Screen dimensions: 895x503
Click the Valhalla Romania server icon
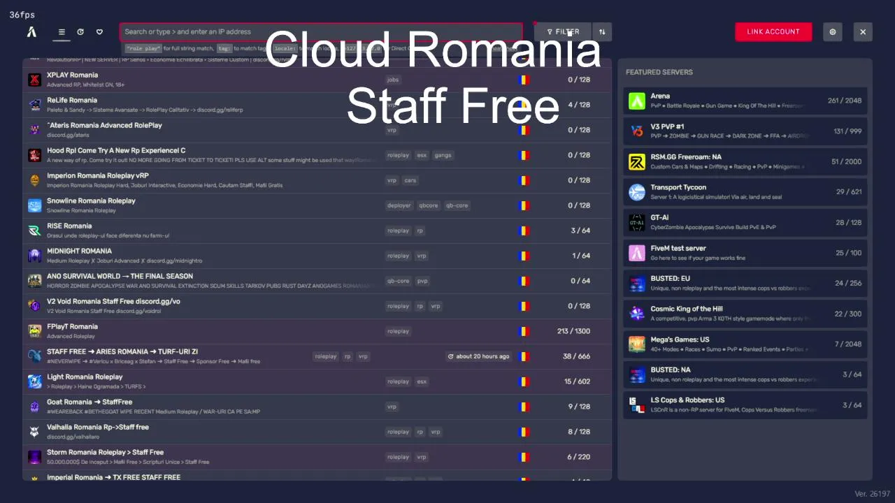coord(34,432)
